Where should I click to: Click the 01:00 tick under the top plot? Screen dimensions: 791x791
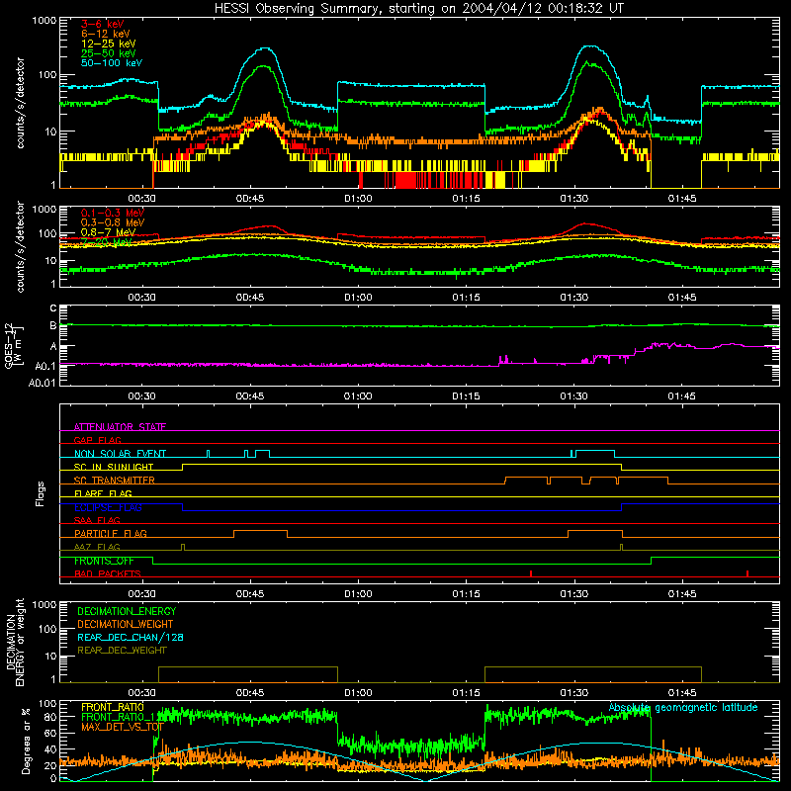coord(358,199)
